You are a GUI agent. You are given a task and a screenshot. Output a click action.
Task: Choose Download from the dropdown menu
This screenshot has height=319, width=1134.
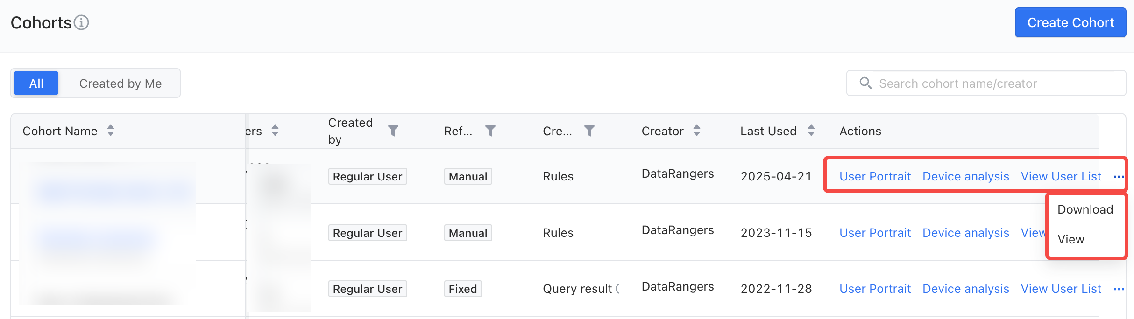point(1085,209)
